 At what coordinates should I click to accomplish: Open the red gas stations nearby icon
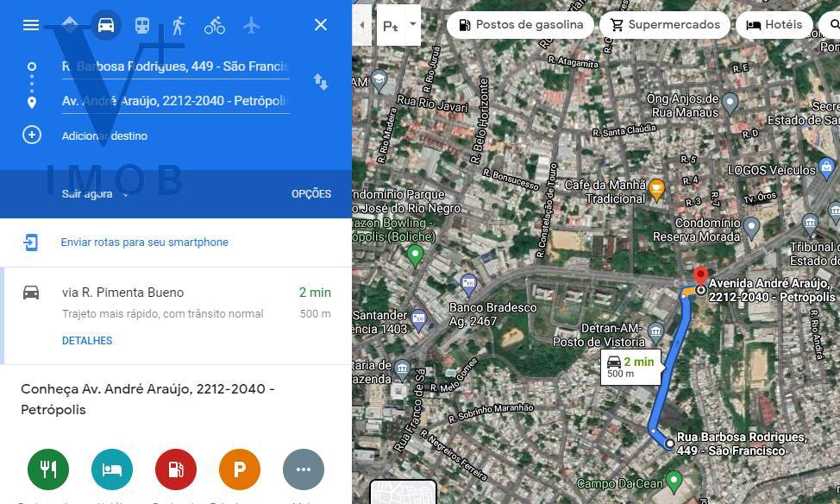(x=176, y=469)
